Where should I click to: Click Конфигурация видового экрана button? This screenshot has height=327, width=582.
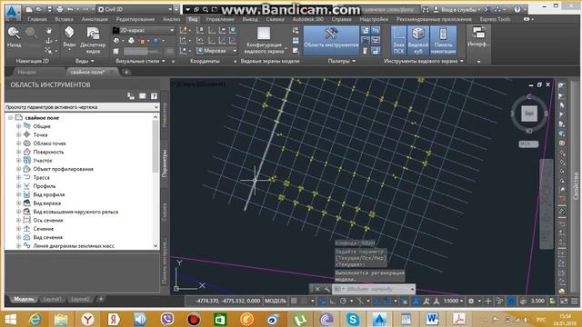(264, 40)
